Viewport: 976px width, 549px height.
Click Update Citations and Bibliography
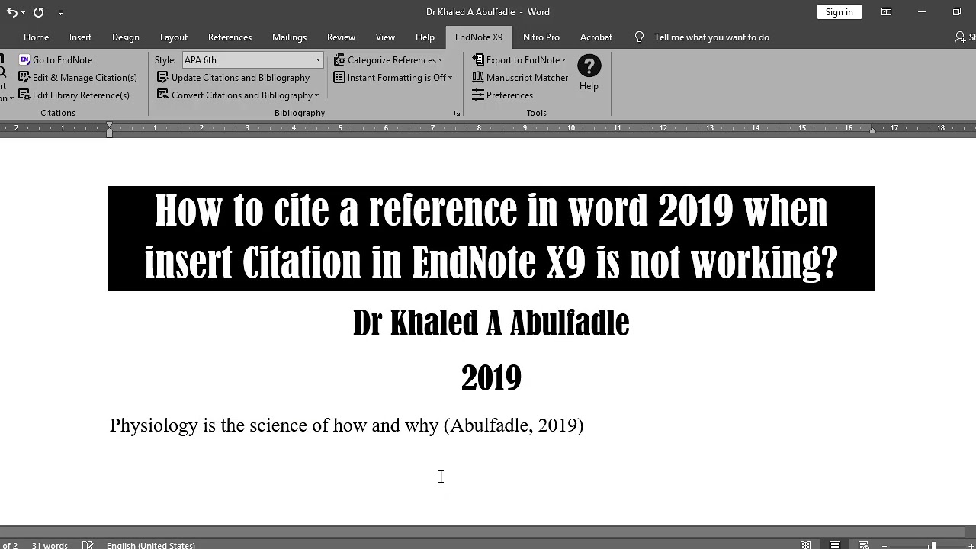click(x=233, y=77)
